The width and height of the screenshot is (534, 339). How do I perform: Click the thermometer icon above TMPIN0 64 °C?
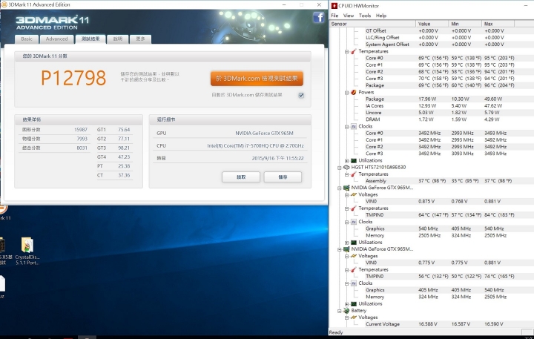354,208
